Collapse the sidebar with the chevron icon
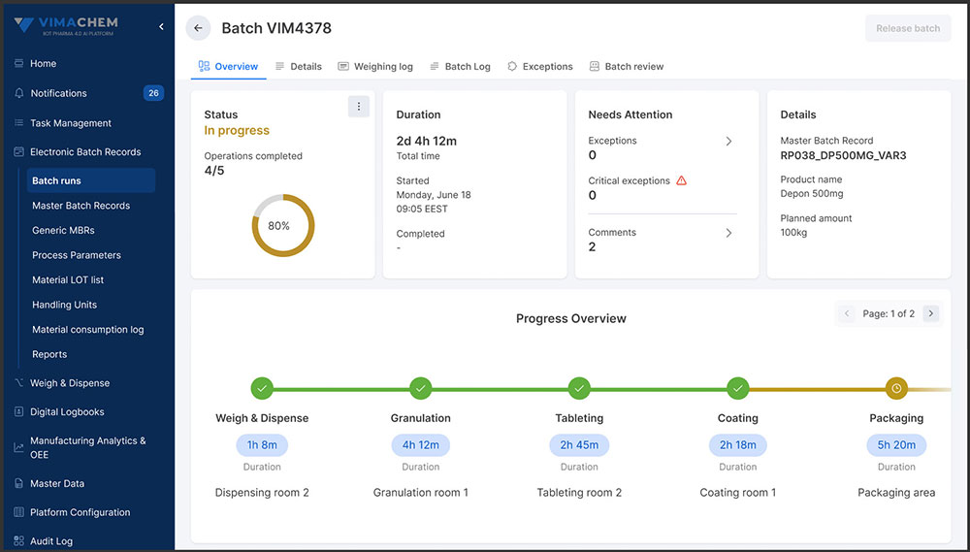The width and height of the screenshot is (970, 552). (x=161, y=26)
